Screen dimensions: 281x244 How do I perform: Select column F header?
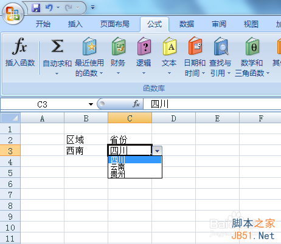(x=260, y=118)
